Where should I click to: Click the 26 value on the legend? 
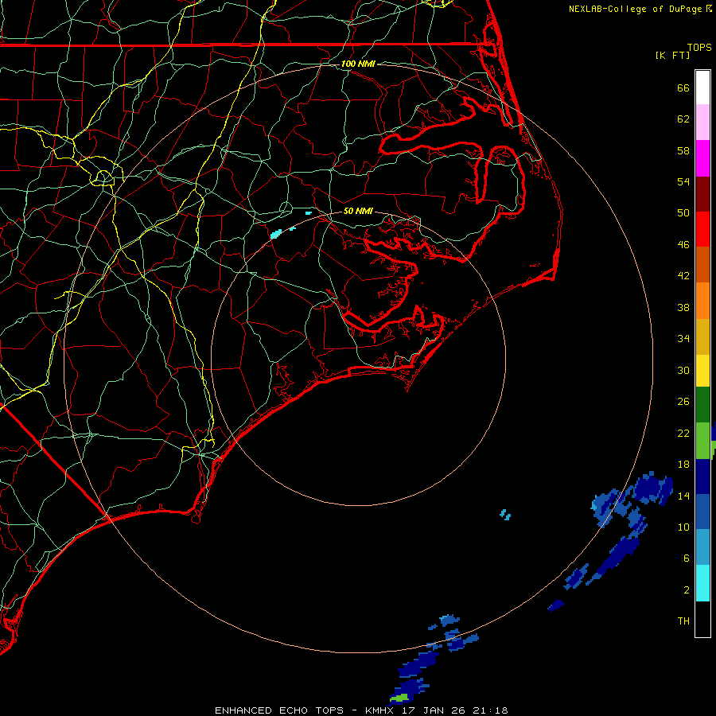(x=683, y=402)
